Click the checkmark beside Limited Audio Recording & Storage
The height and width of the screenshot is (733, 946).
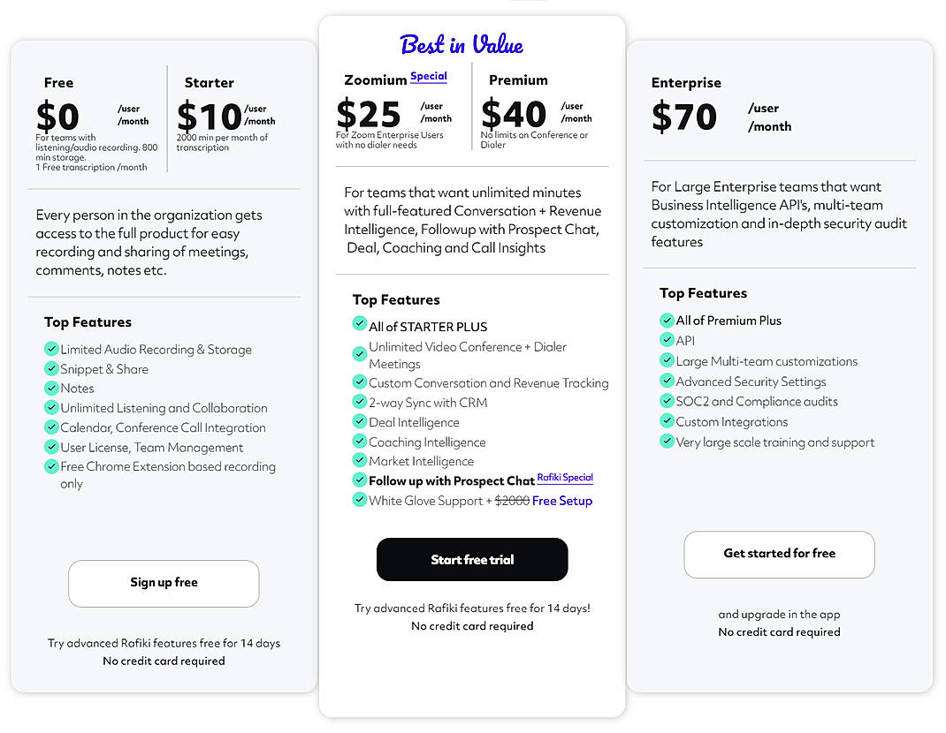click(51, 349)
